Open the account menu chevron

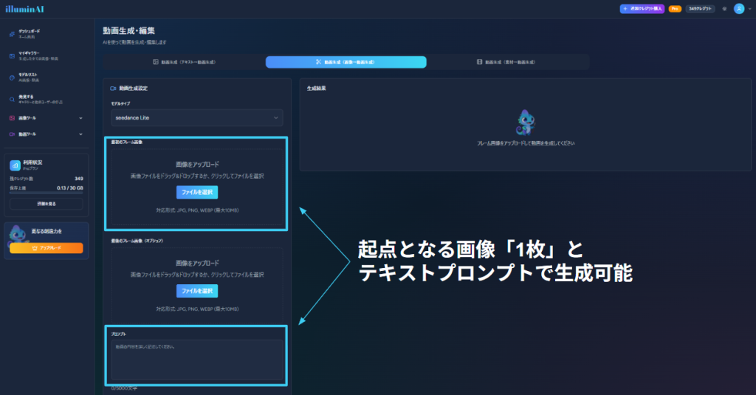click(x=750, y=9)
